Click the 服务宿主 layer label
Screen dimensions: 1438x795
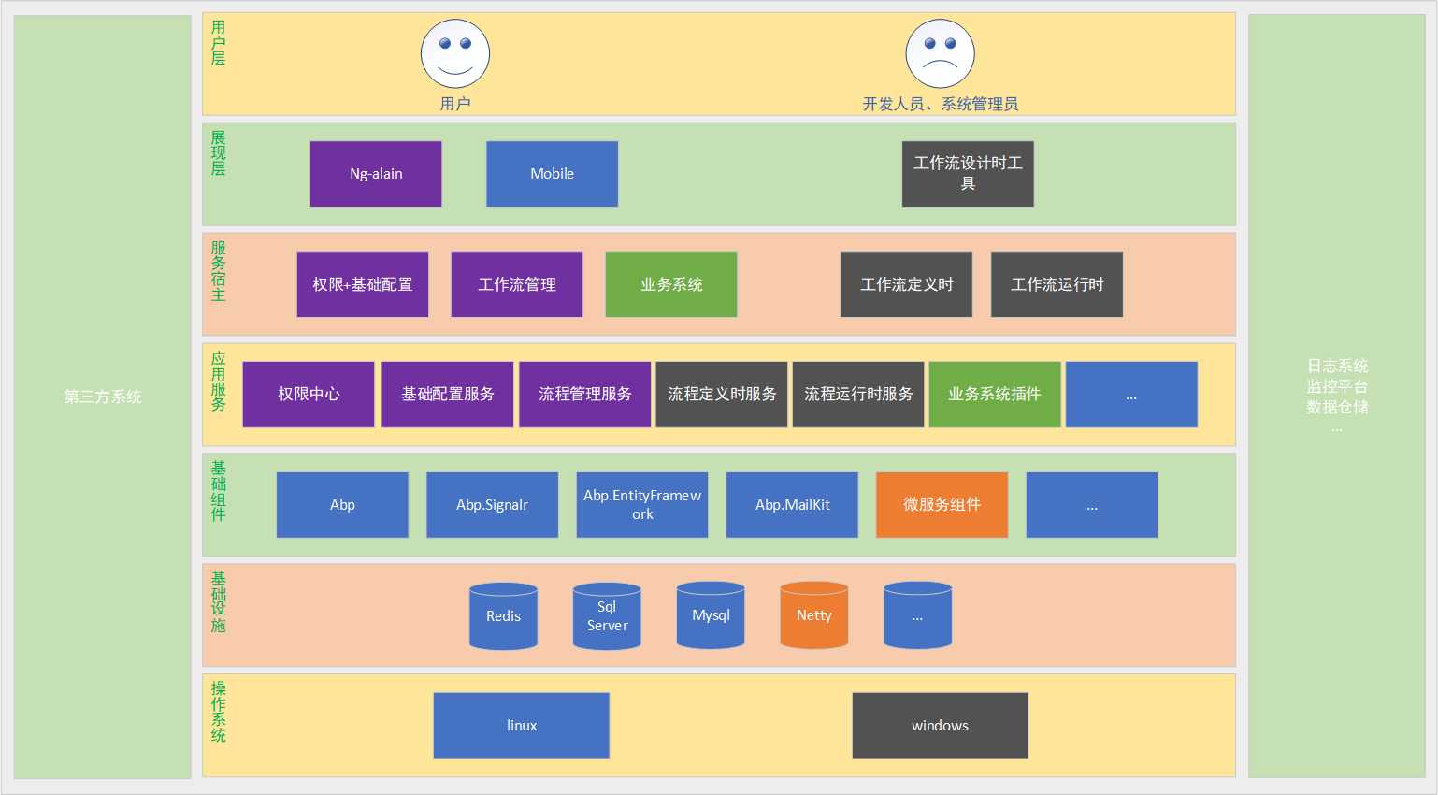point(218,271)
